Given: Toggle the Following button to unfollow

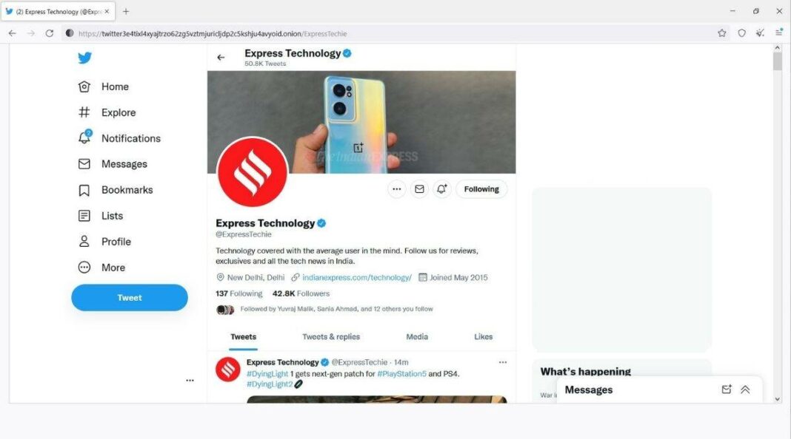Looking at the screenshot, I should pyautogui.click(x=481, y=189).
